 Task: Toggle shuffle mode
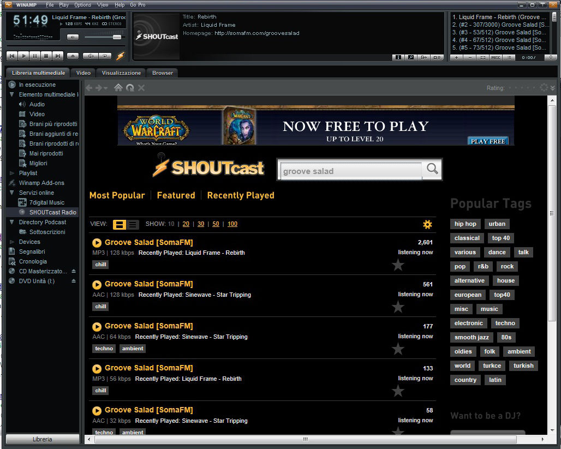click(90, 56)
